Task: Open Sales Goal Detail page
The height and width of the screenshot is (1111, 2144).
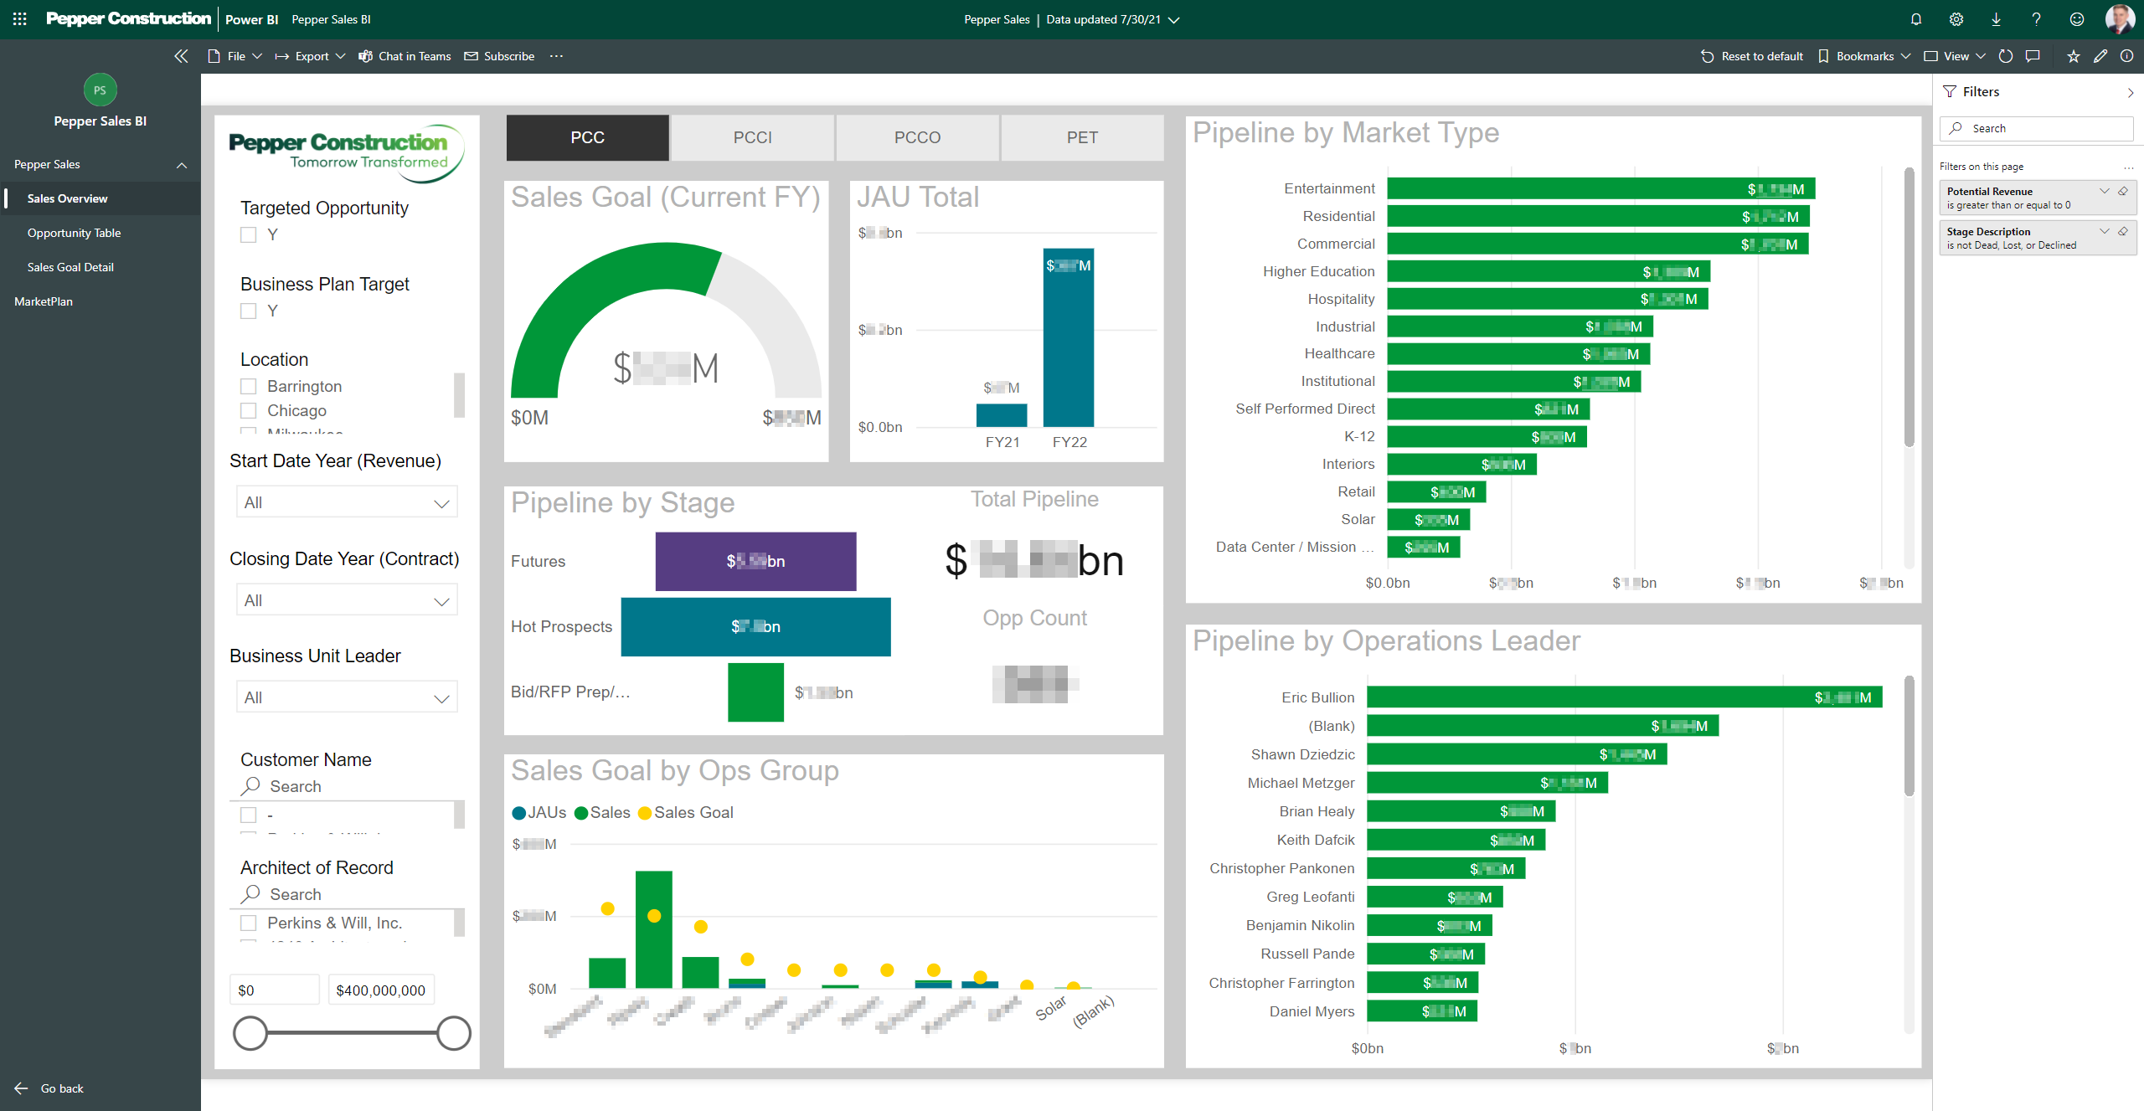Action: tap(70, 267)
